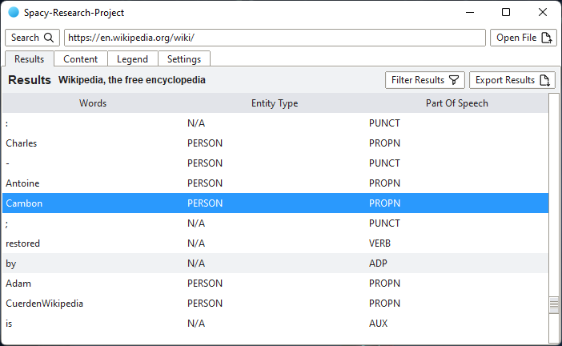Click the Export Results button

[512, 80]
